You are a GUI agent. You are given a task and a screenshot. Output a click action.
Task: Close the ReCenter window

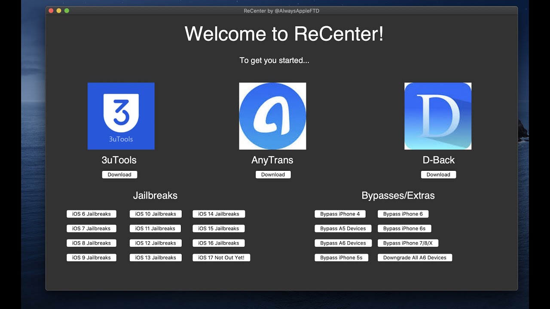[x=51, y=11]
